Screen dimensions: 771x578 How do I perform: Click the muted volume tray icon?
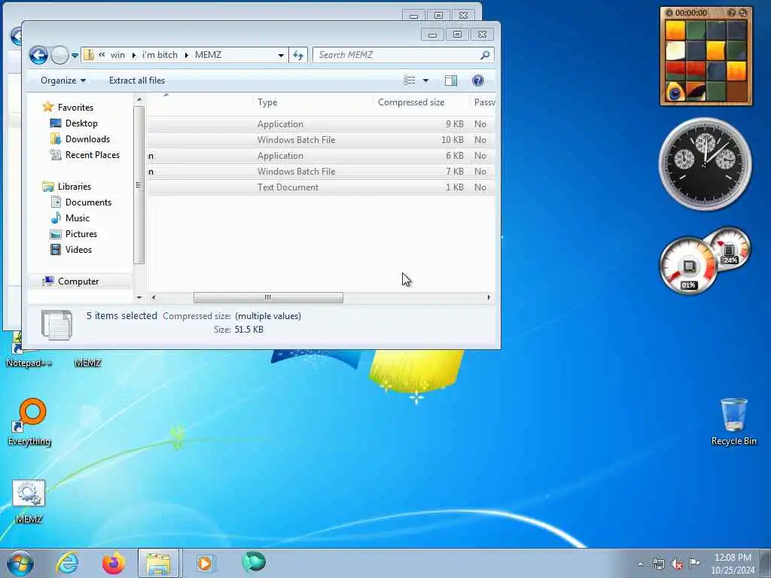click(677, 564)
